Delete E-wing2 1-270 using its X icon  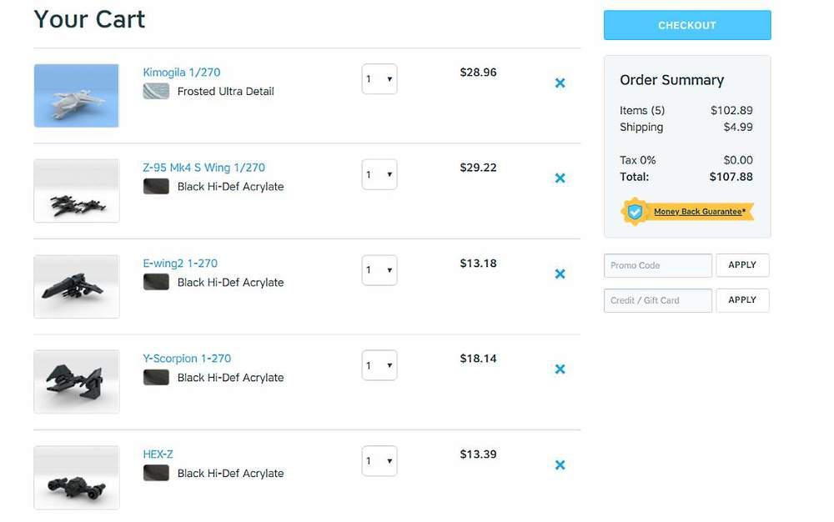[x=560, y=274]
